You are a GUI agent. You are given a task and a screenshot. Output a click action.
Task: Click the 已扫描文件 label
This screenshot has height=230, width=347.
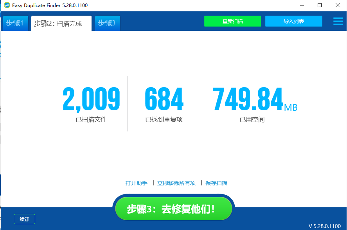coord(92,119)
